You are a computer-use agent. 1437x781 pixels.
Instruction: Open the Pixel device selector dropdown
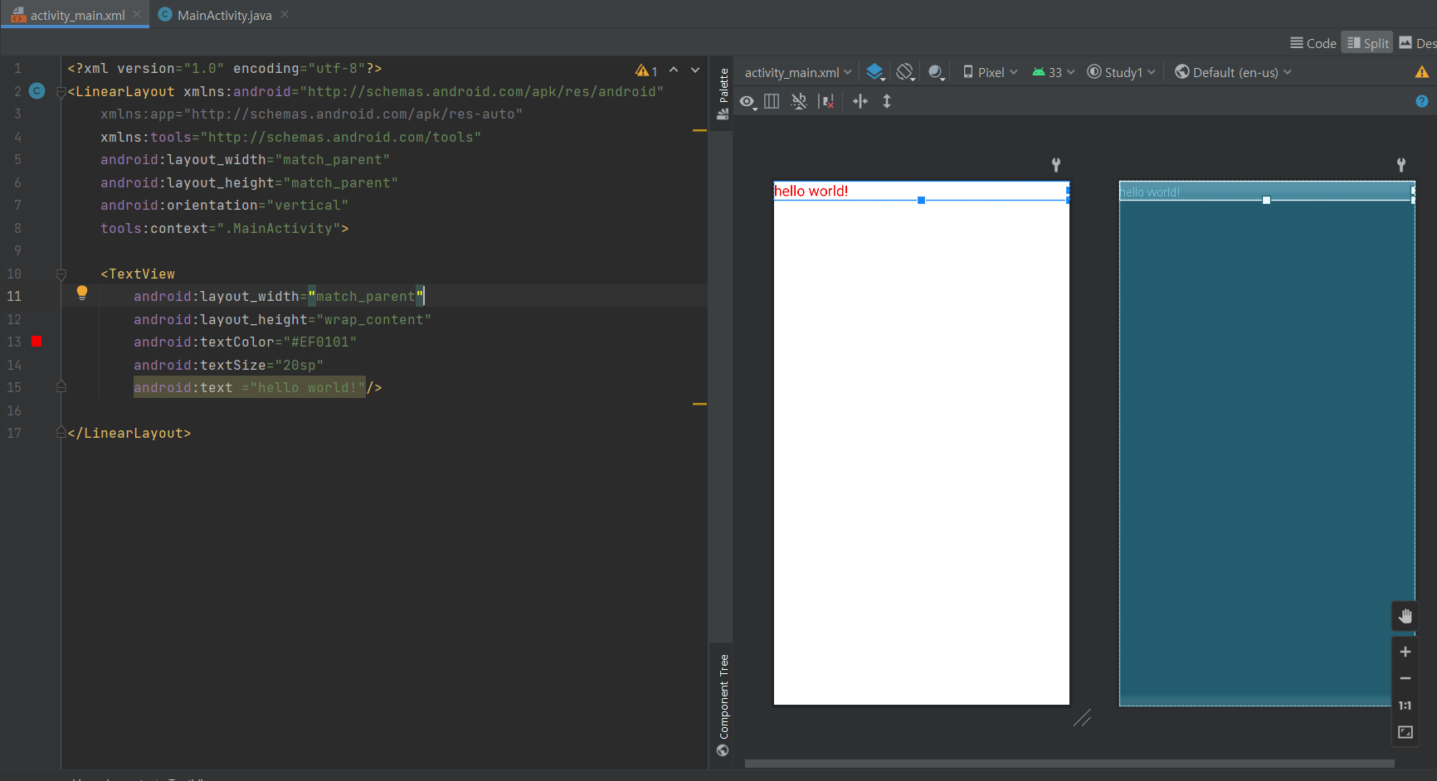point(990,72)
